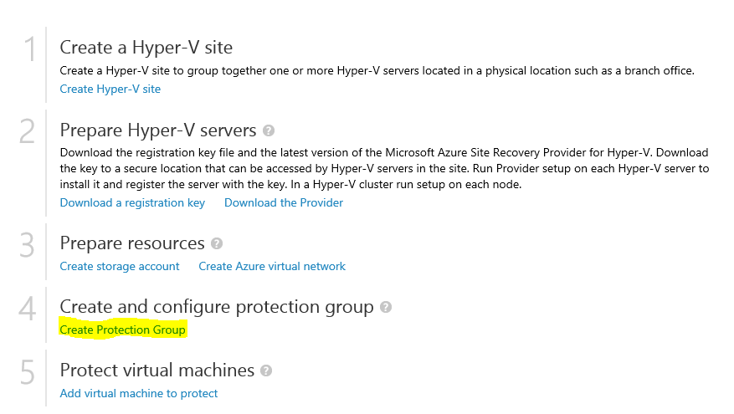Click the step number 3
Viewport: 734px width, 414px height.
tap(28, 245)
